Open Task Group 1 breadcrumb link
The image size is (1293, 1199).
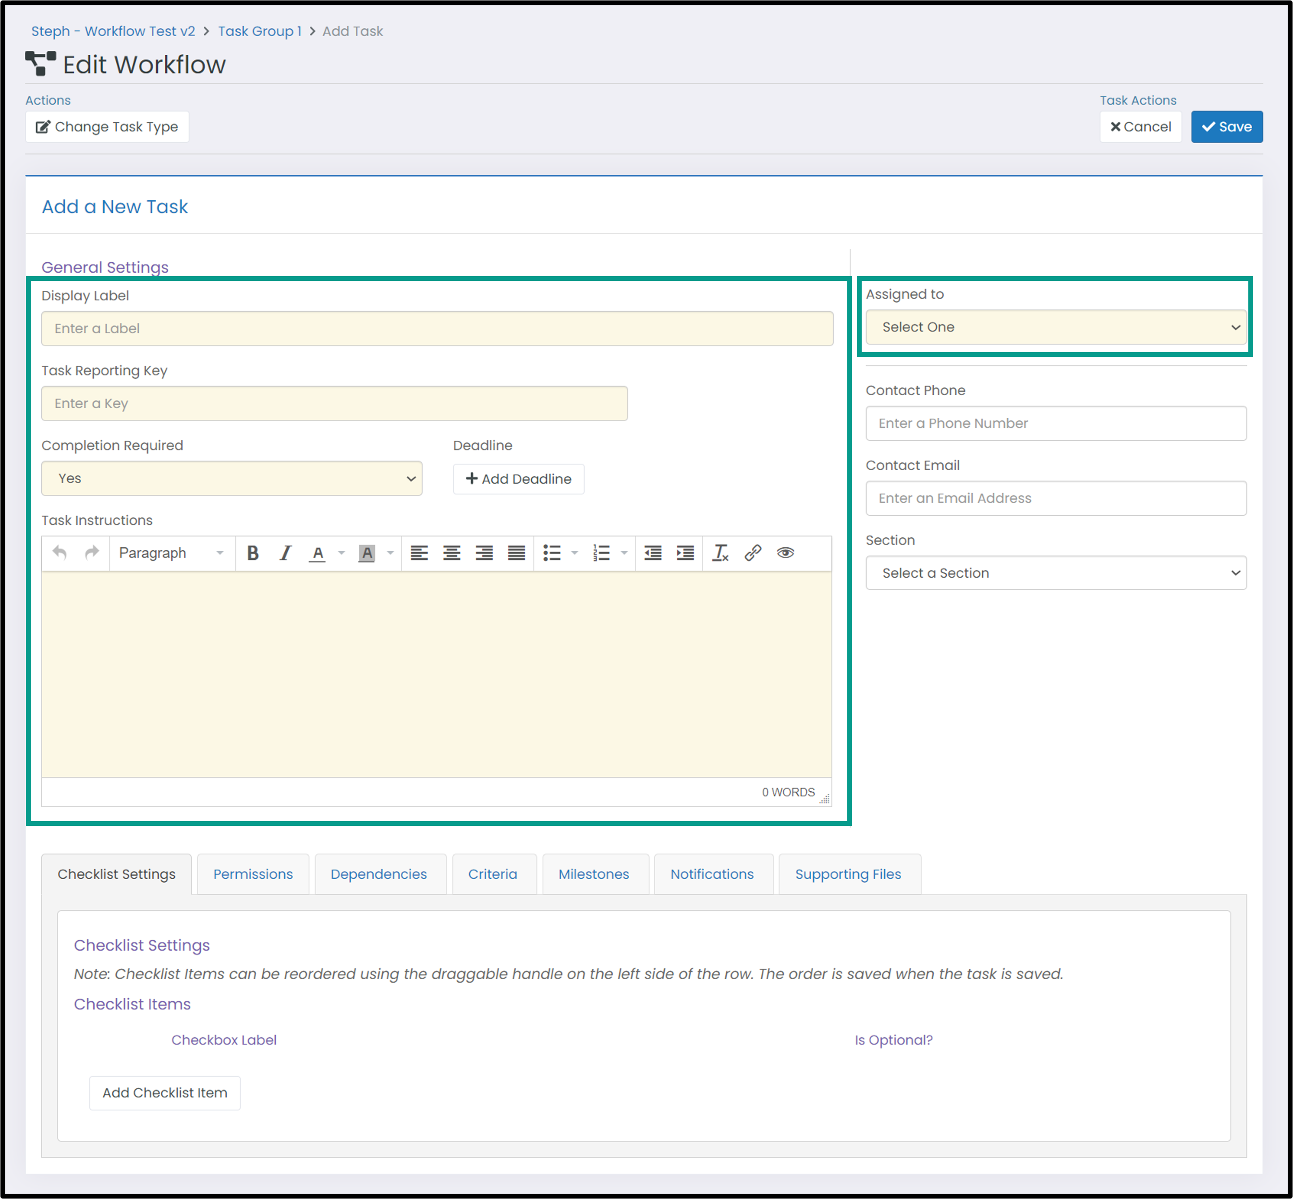tap(260, 31)
